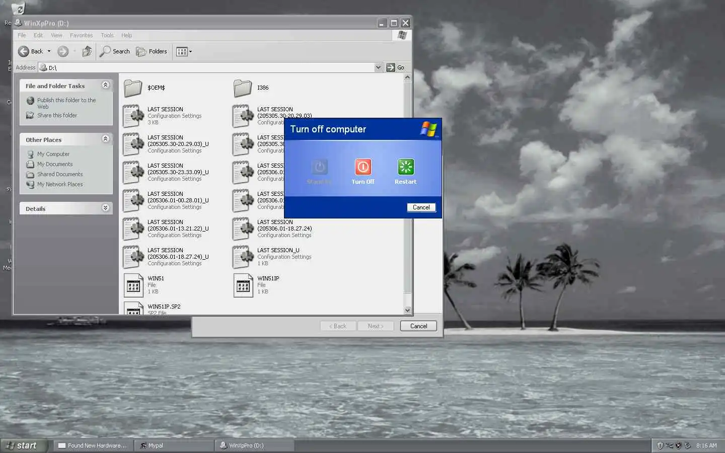Open the Recycle Bin desktop icon
The width and height of the screenshot is (725, 453).
click(18, 8)
